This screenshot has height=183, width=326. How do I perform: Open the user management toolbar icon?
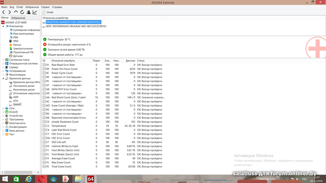pyautogui.click(x=29, y=12)
